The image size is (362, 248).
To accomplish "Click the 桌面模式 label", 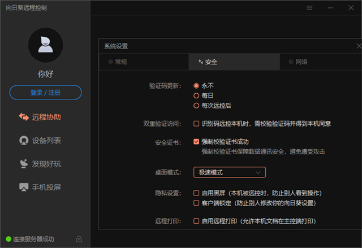I will point(168,172).
